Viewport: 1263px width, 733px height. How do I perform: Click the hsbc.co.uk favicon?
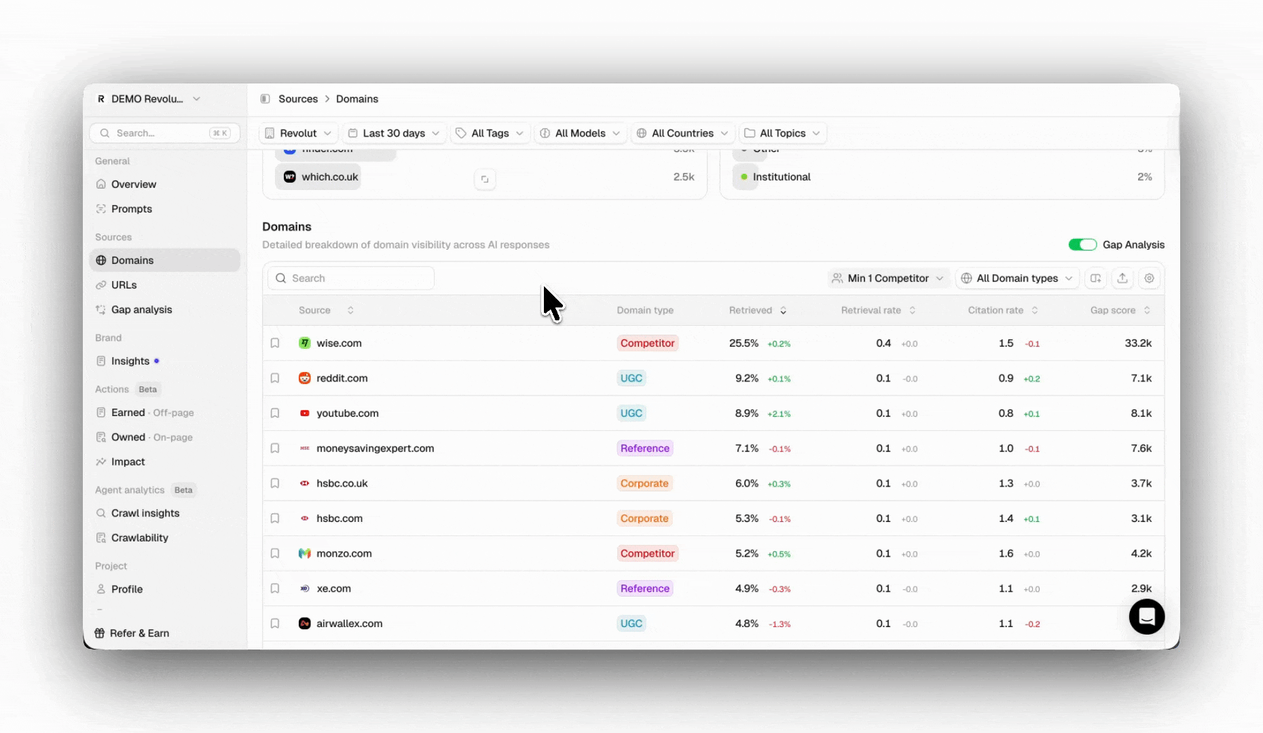[x=305, y=483]
